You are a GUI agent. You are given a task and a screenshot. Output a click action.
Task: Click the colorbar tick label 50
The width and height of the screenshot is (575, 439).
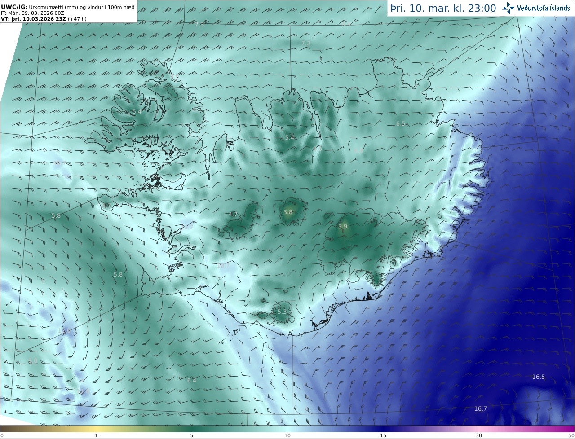coord(571,435)
